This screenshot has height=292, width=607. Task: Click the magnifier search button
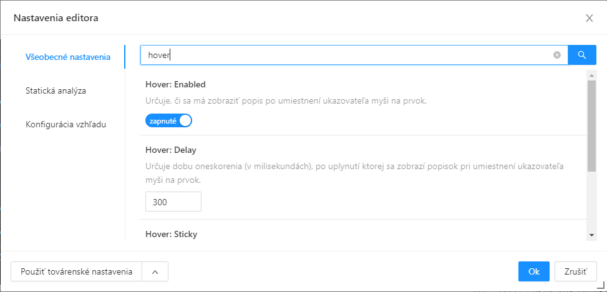(x=582, y=55)
